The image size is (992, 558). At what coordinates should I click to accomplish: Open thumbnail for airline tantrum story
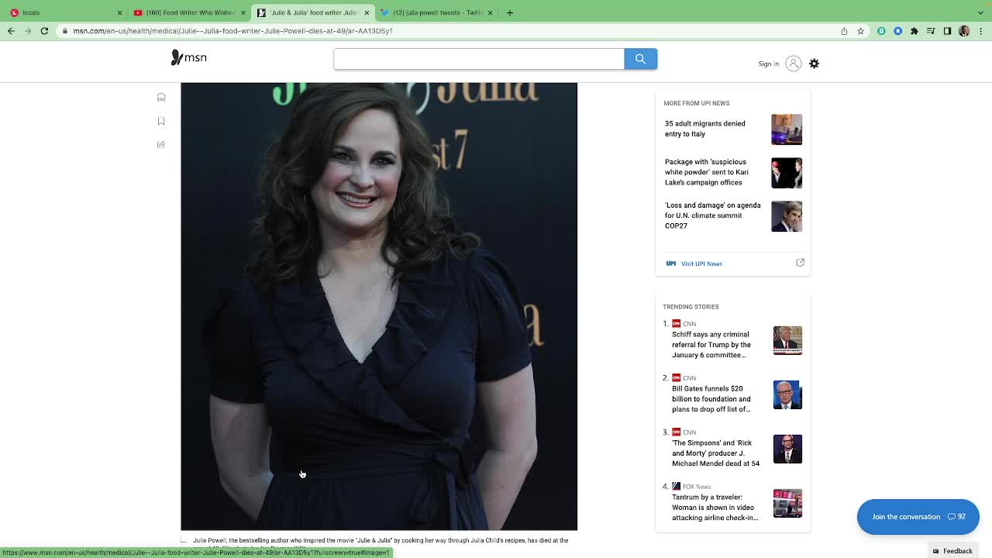[x=787, y=503]
